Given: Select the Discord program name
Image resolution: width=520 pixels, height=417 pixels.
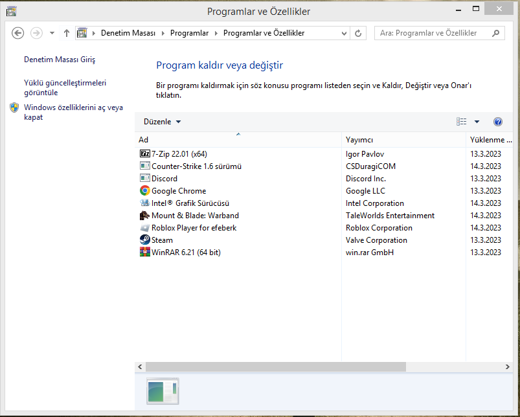Looking at the screenshot, I should 164,178.
